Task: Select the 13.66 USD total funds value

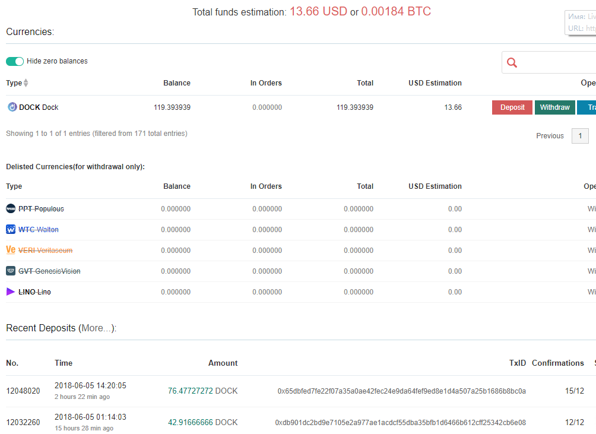Action: click(x=319, y=11)
